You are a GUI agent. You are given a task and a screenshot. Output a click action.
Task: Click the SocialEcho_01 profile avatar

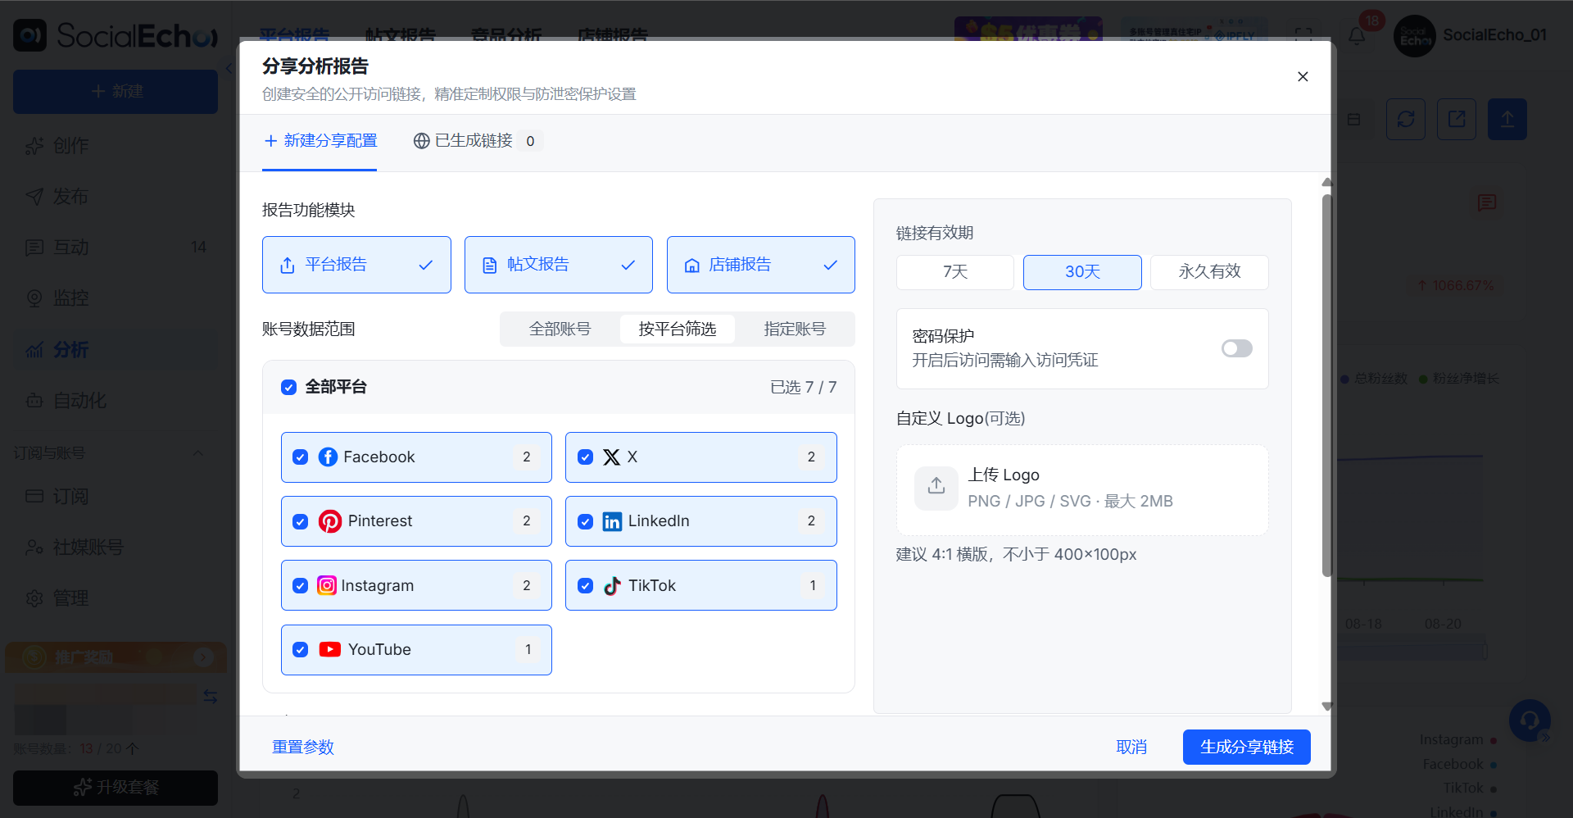(1415, 36)
